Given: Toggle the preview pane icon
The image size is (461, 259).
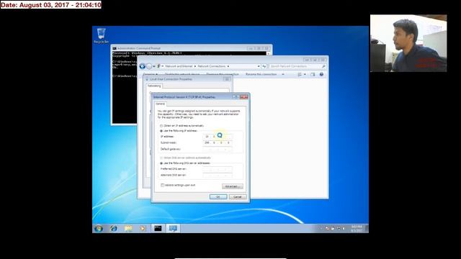Looking at the screenshot, I should [x=313, y=75].
